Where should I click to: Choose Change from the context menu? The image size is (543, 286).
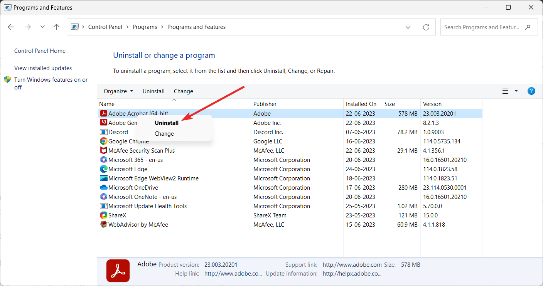pos(164,134)
